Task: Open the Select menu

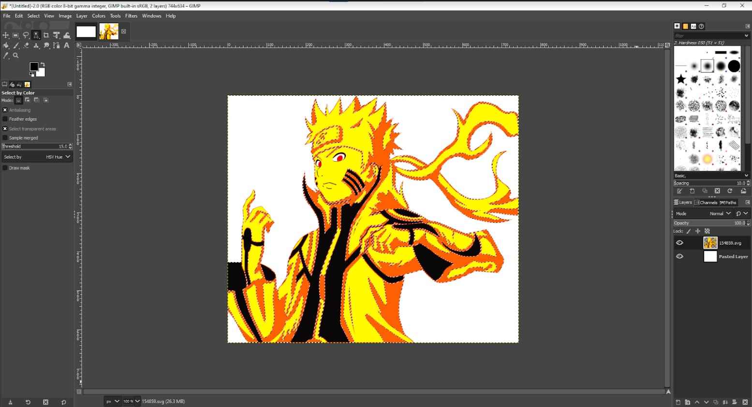Action: 33,16
